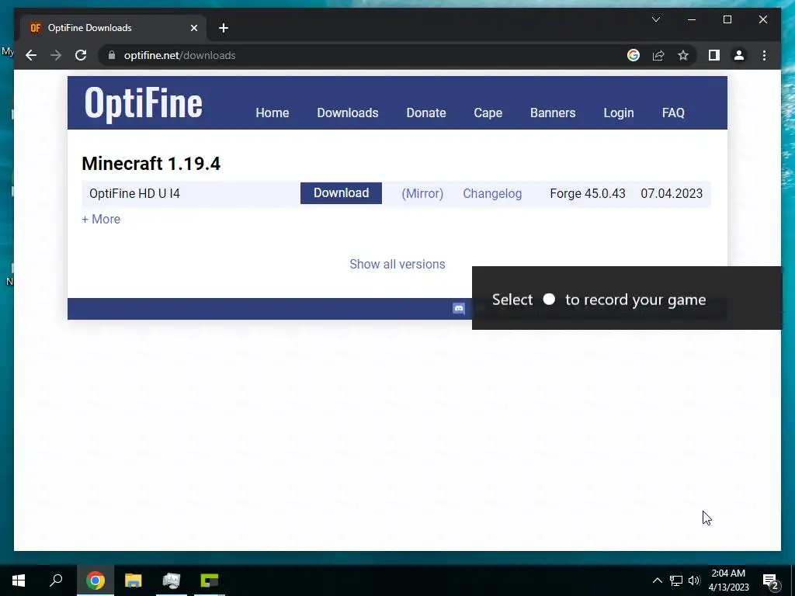Open File Explorer from taskbar
Image resolution: width=795 pixels, height=596 pixels.
click(x=134, y=580)
